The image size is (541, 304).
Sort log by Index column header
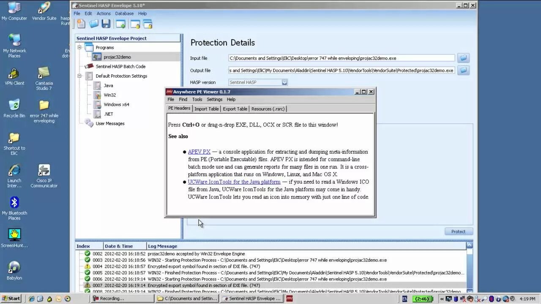[89, 246]
